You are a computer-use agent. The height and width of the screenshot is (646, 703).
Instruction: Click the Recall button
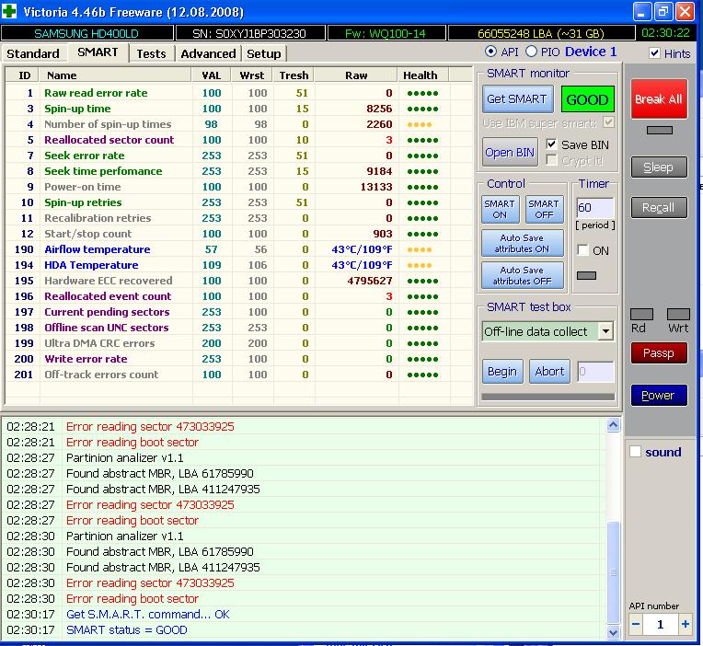tap(659, 208)
